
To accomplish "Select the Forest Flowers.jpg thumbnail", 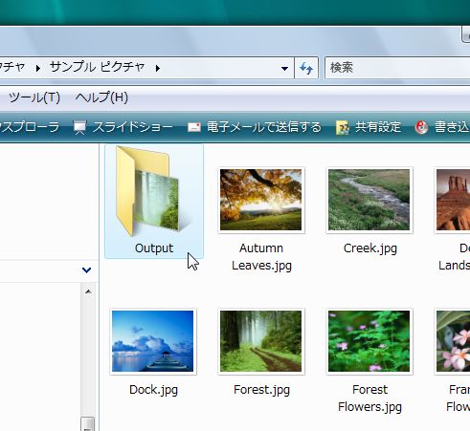I will click(369, 341).
